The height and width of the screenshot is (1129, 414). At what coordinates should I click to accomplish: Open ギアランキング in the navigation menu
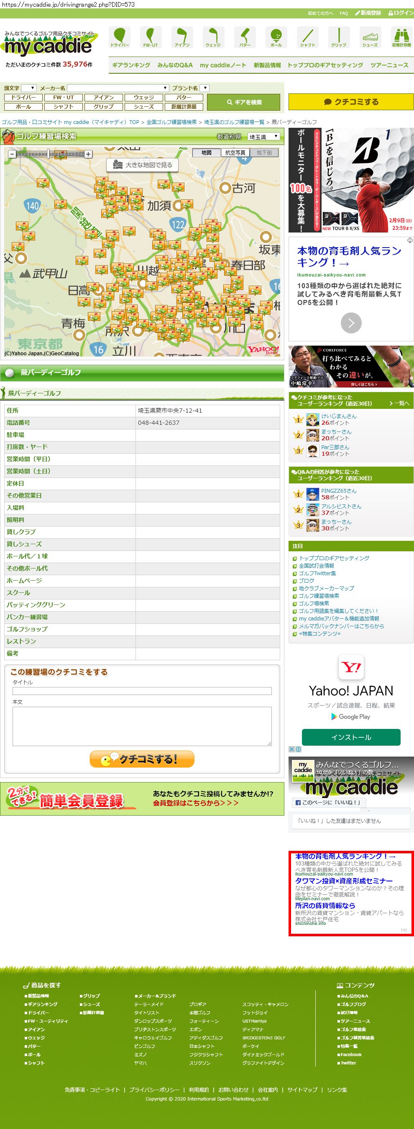[131, 65]
